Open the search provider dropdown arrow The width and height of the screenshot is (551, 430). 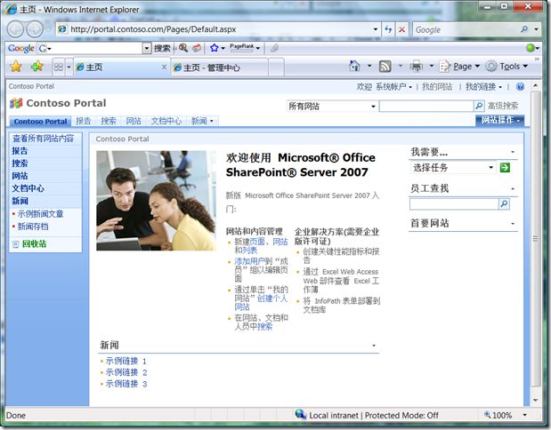coord(536,29)
